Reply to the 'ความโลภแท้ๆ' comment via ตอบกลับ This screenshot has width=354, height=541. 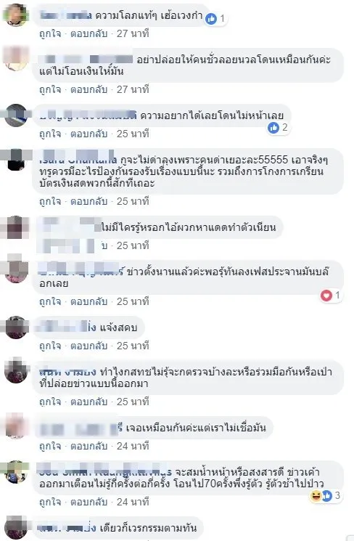point(89,34)
